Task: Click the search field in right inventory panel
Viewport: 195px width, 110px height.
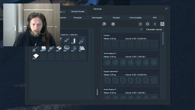Action: (121, 29)
